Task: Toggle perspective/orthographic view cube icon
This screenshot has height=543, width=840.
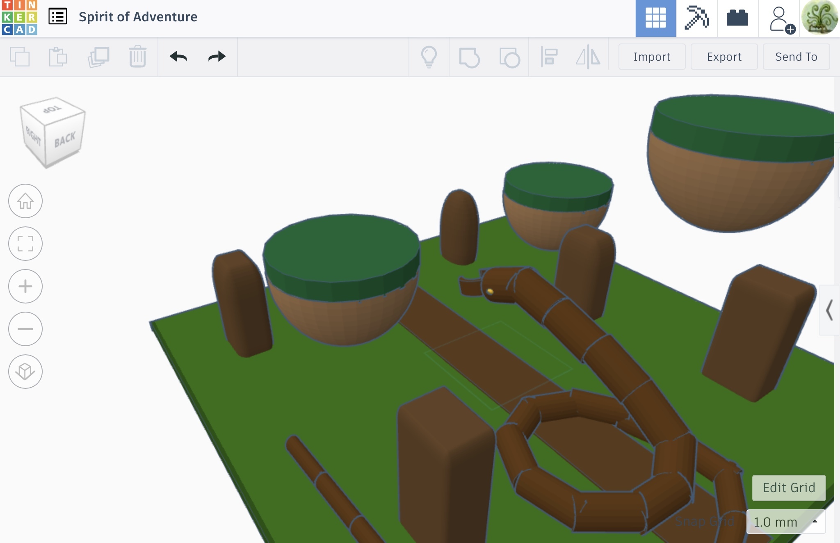Action: point(25,372)
